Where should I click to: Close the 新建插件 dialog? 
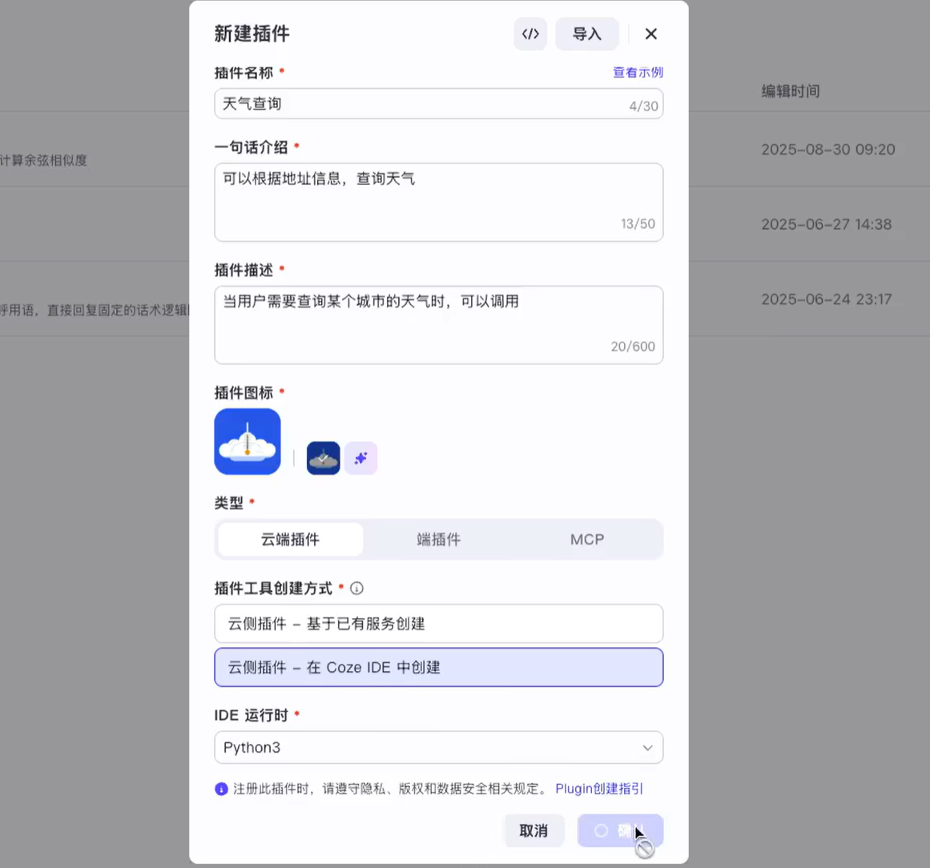(x=650, y=34)
